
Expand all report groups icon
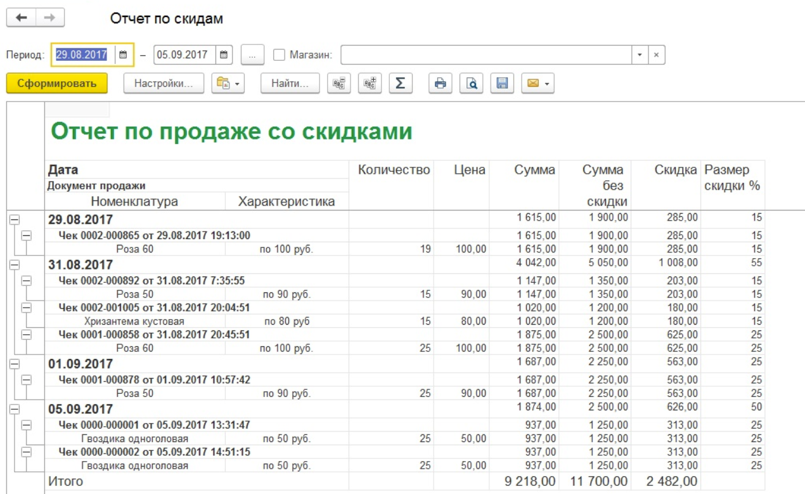point(370,83)
